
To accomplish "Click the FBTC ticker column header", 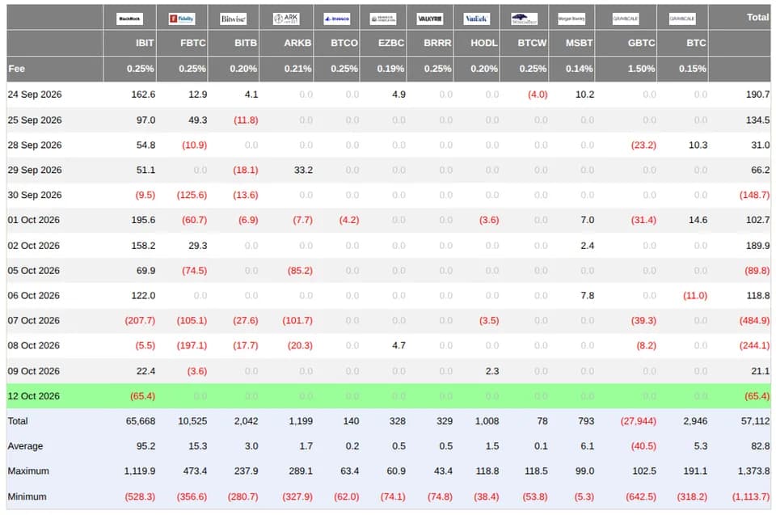I will [193, 43].
